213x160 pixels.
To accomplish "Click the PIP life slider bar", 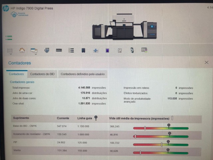I will click(x=161, y=145).
